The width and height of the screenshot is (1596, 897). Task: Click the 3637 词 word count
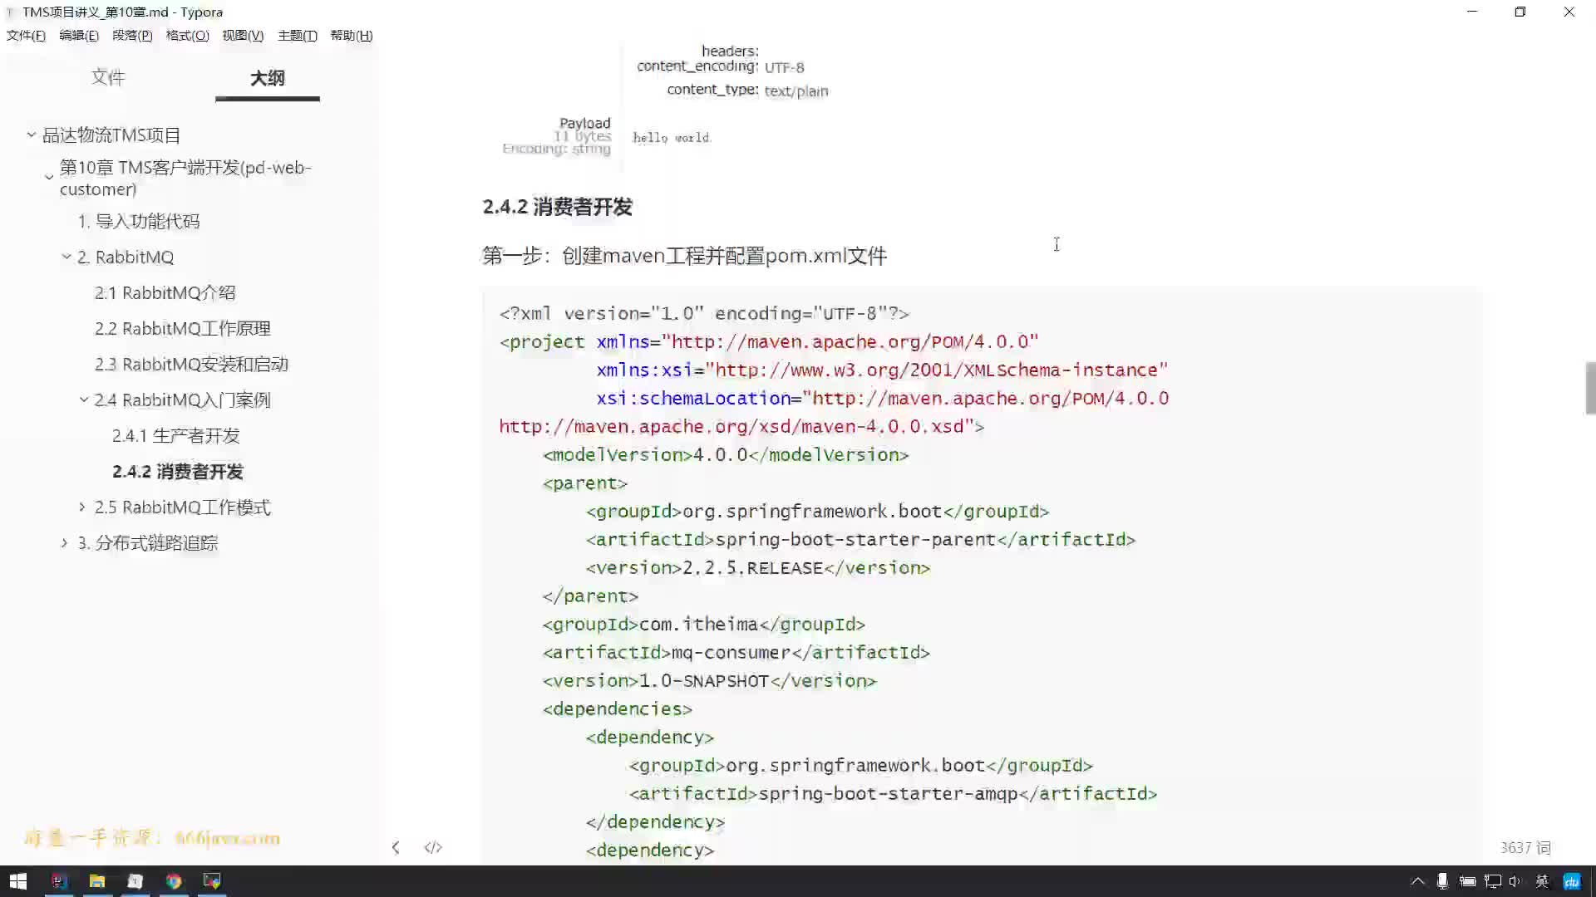tap(1525, 847)
